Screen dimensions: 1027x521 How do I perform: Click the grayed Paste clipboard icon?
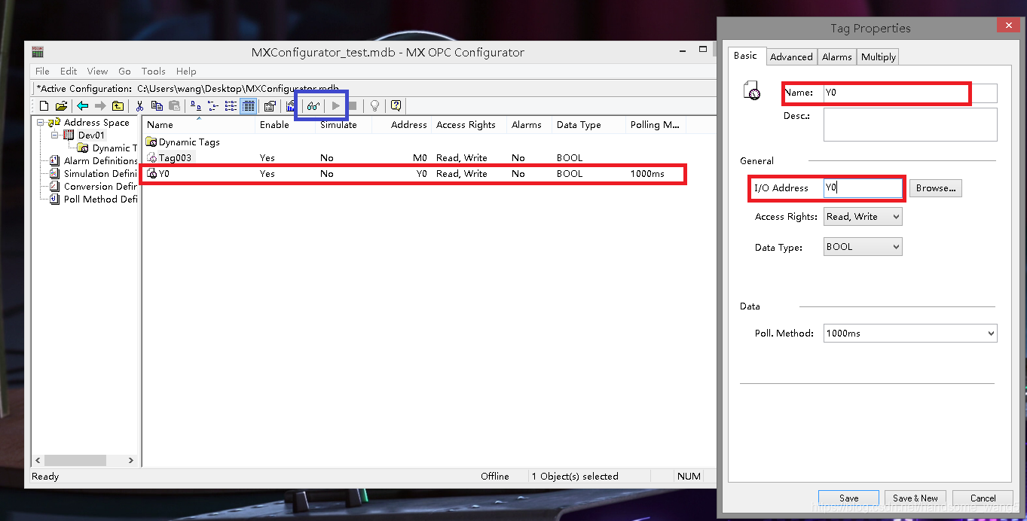pos(174,106)
